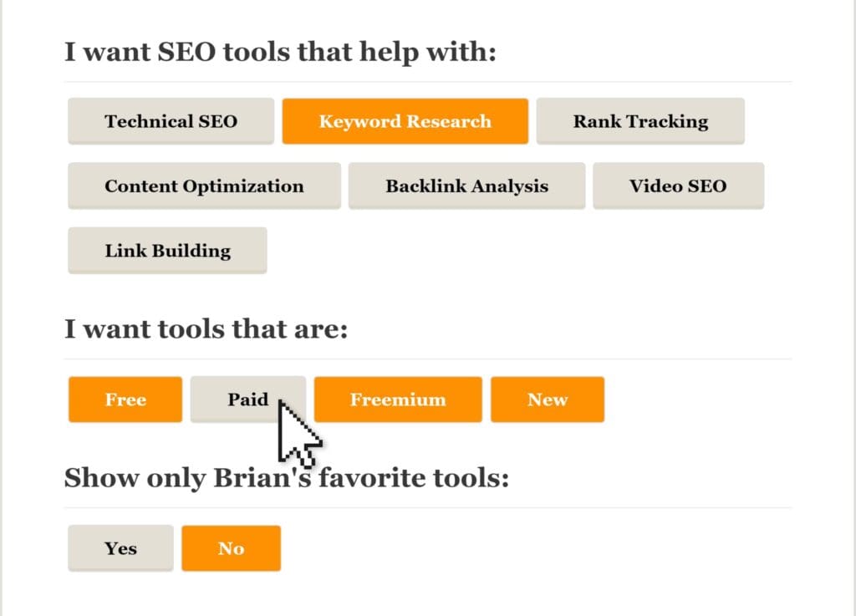Screen dimensions: 856x616
Task: Enable the Paid pricing filter
Action: (x=247, y=400)
